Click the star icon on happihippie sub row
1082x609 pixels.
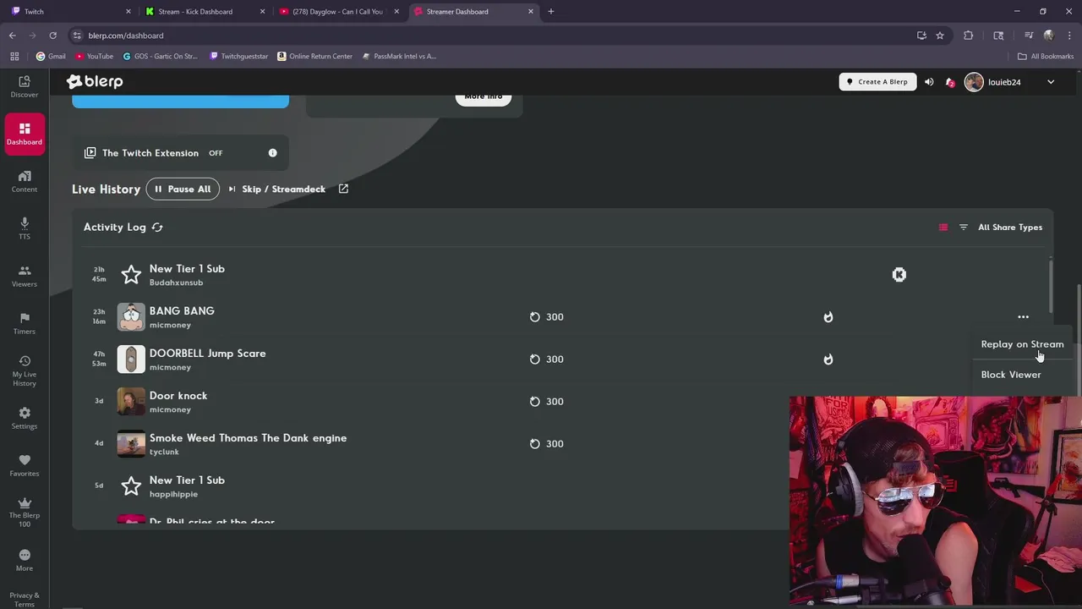(131, 486)
